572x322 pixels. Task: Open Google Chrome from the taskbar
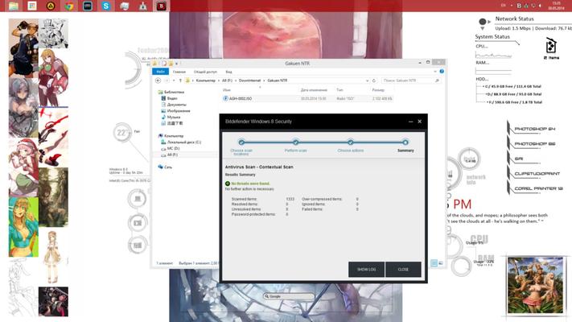coord(69,6)
